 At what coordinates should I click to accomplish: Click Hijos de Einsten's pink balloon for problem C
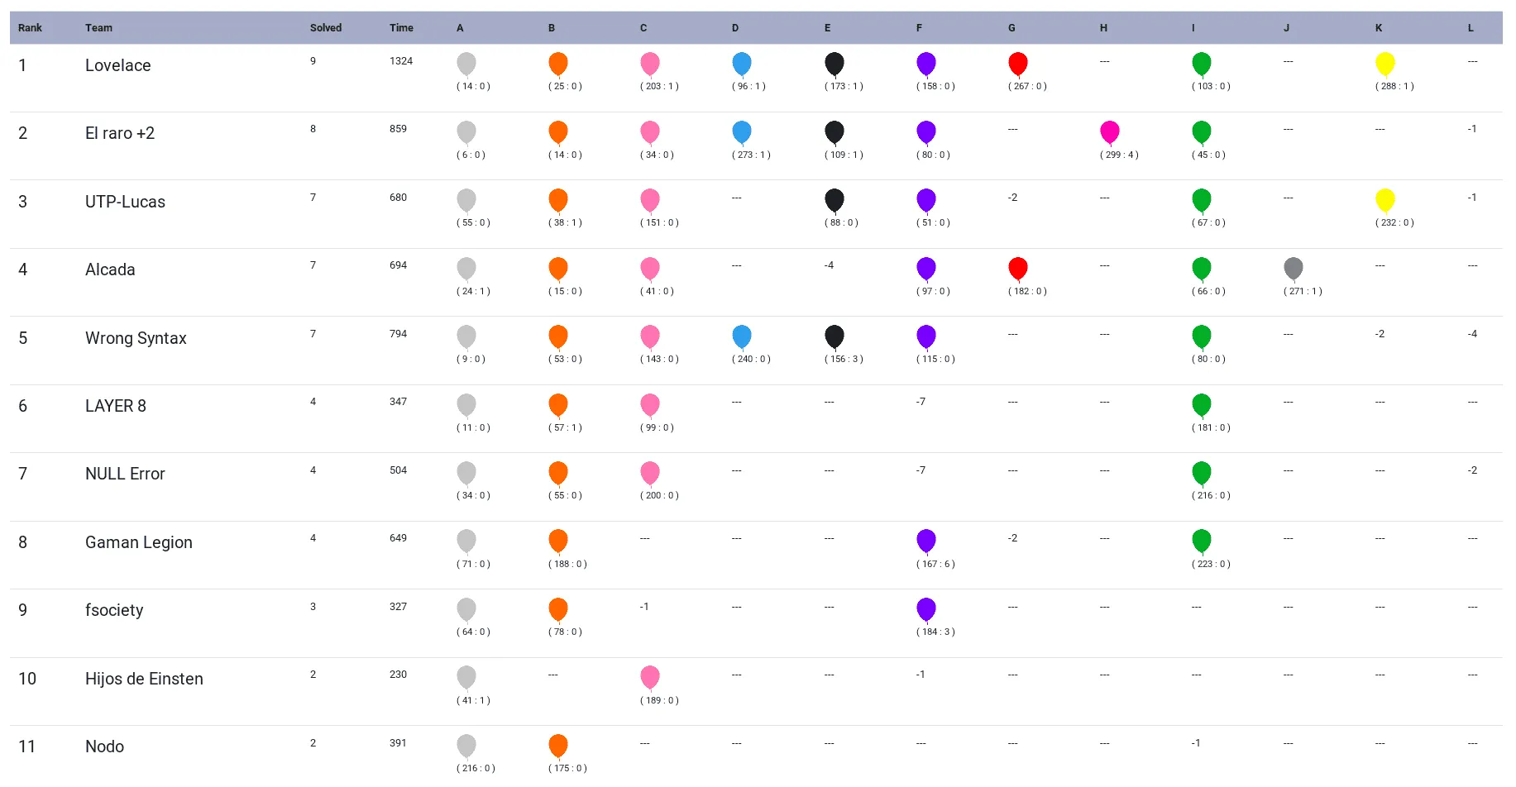649,677
